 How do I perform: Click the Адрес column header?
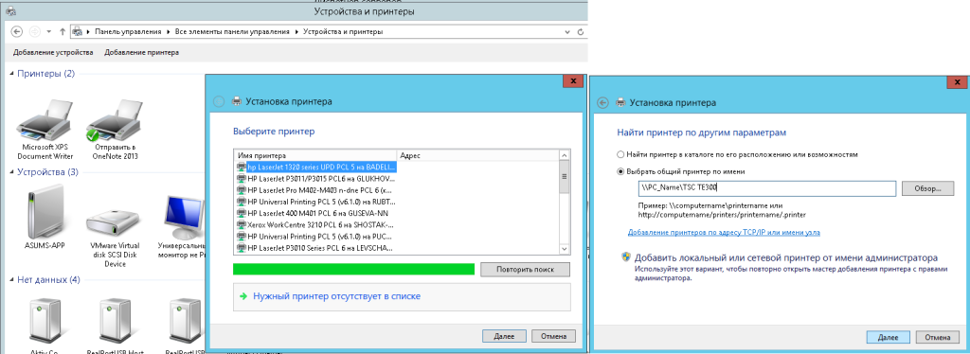(x=477, y=155)
